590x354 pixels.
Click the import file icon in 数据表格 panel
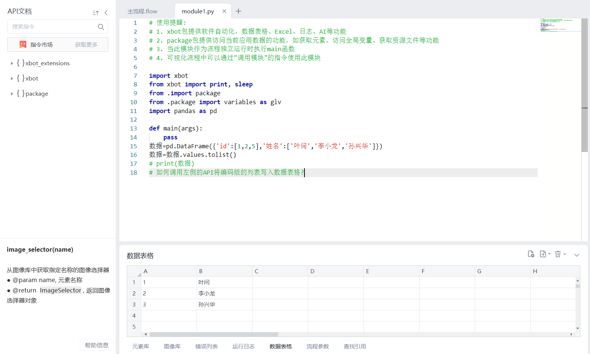[x=531, y=254]
